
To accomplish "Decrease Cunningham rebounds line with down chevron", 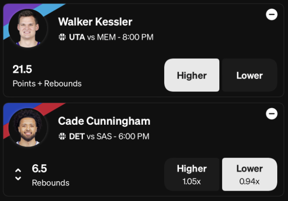I will click(x=18, y=178).
